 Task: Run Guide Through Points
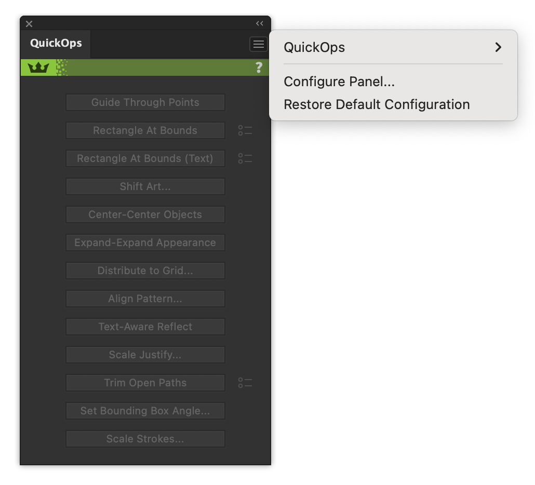[x=145, y=102]
